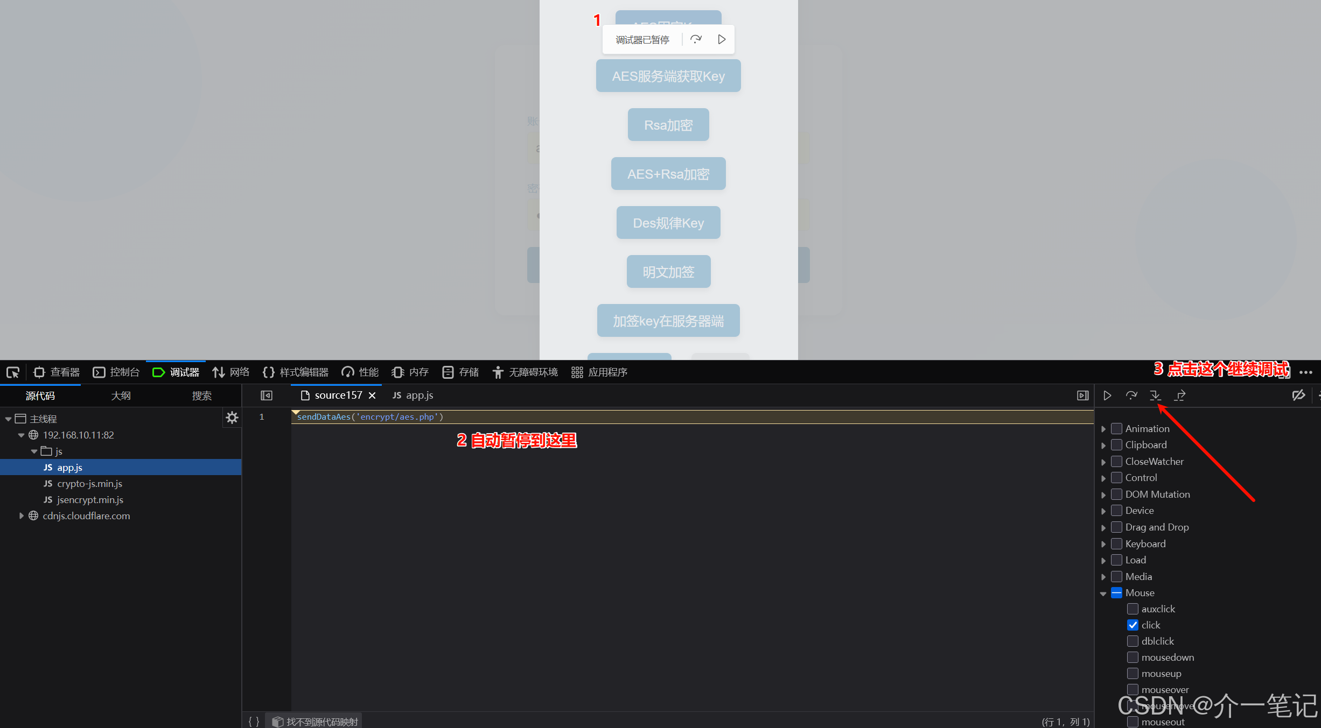Toggle the deactivate breakpoints icon

pyautogui.click(x=1298, y=395)
